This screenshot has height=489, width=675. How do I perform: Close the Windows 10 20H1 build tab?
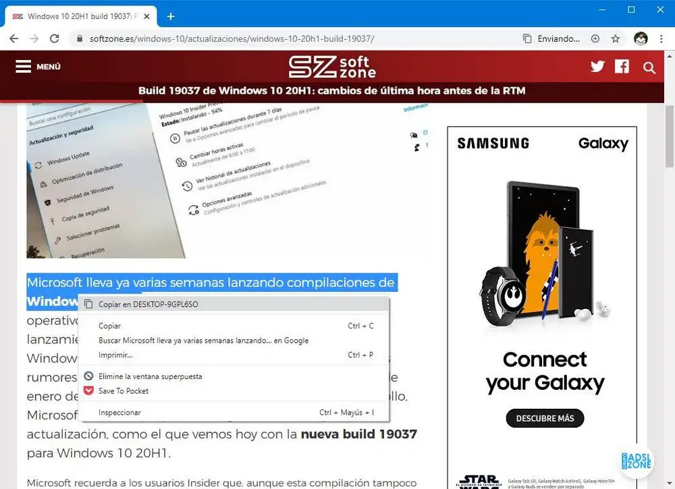(146, 16)
